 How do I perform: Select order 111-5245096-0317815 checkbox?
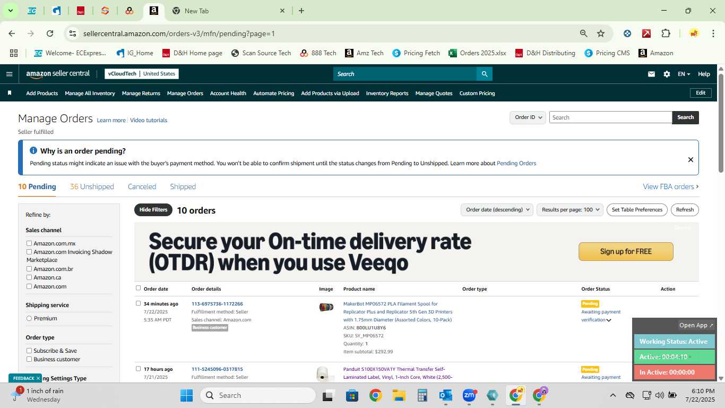pos(139,369)
